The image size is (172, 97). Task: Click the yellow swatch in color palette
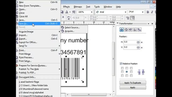pos(156,78)
